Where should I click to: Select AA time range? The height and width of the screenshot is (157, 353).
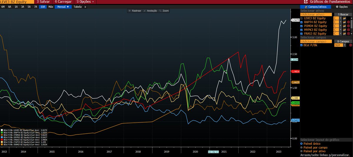click(x=10, y=6)
